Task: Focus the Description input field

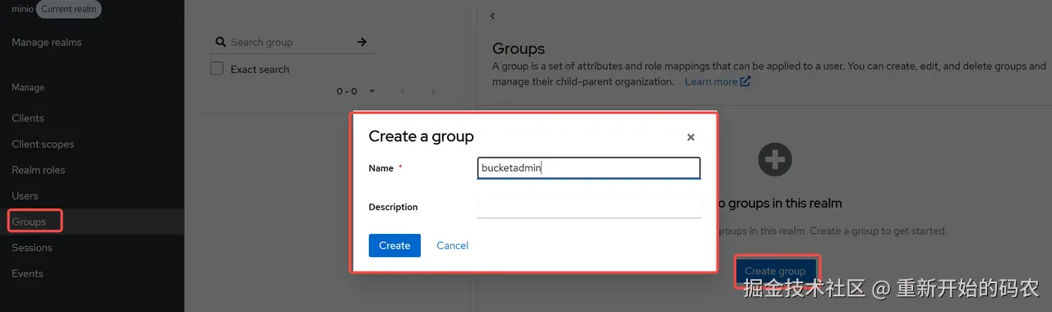Action: [588, 207]
